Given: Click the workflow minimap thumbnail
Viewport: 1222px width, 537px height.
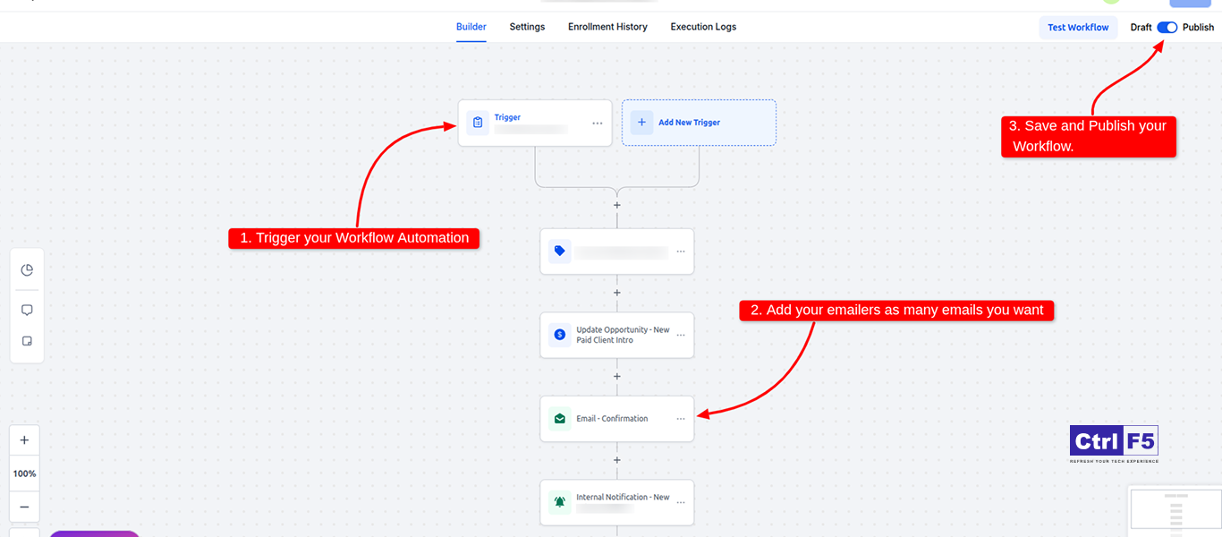Looking at the screenshot, I should tap(1175, 512).
